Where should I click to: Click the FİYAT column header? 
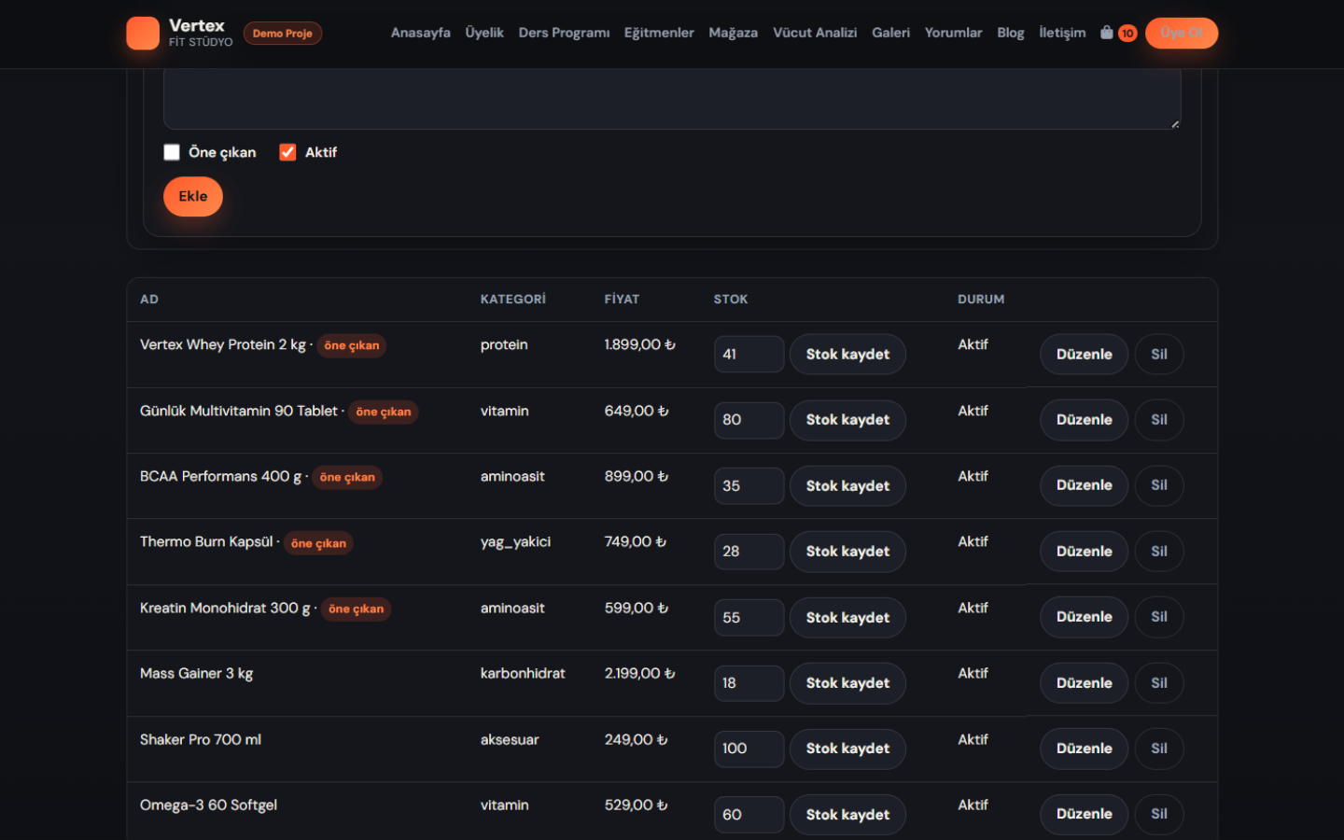[x=622, y=300]
